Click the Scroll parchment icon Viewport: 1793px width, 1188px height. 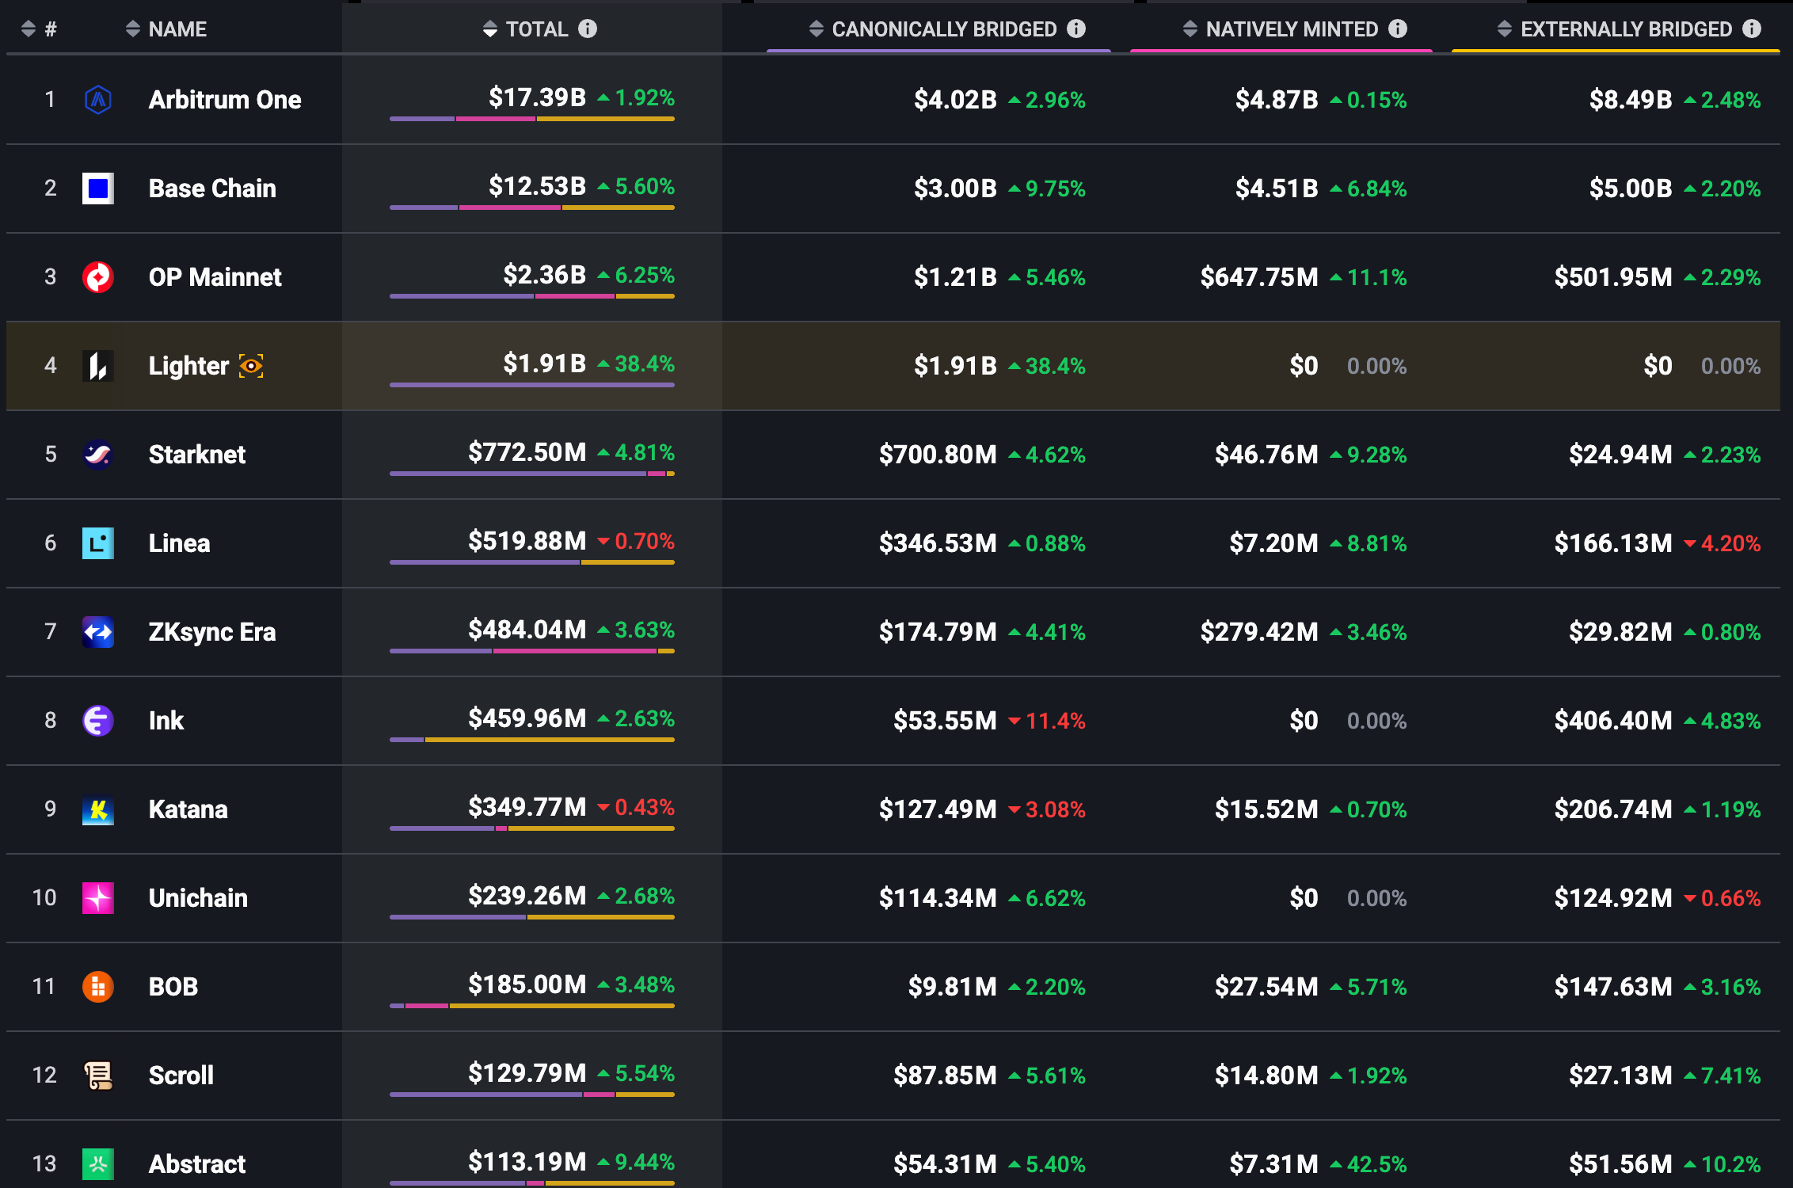pyautogui.click(x=98, y=1076)
